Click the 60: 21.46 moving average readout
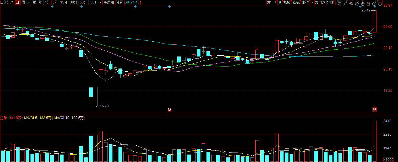 point(133,2)
